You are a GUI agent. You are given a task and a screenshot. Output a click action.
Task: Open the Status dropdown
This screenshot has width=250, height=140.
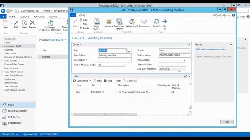[x=188, y=51]
